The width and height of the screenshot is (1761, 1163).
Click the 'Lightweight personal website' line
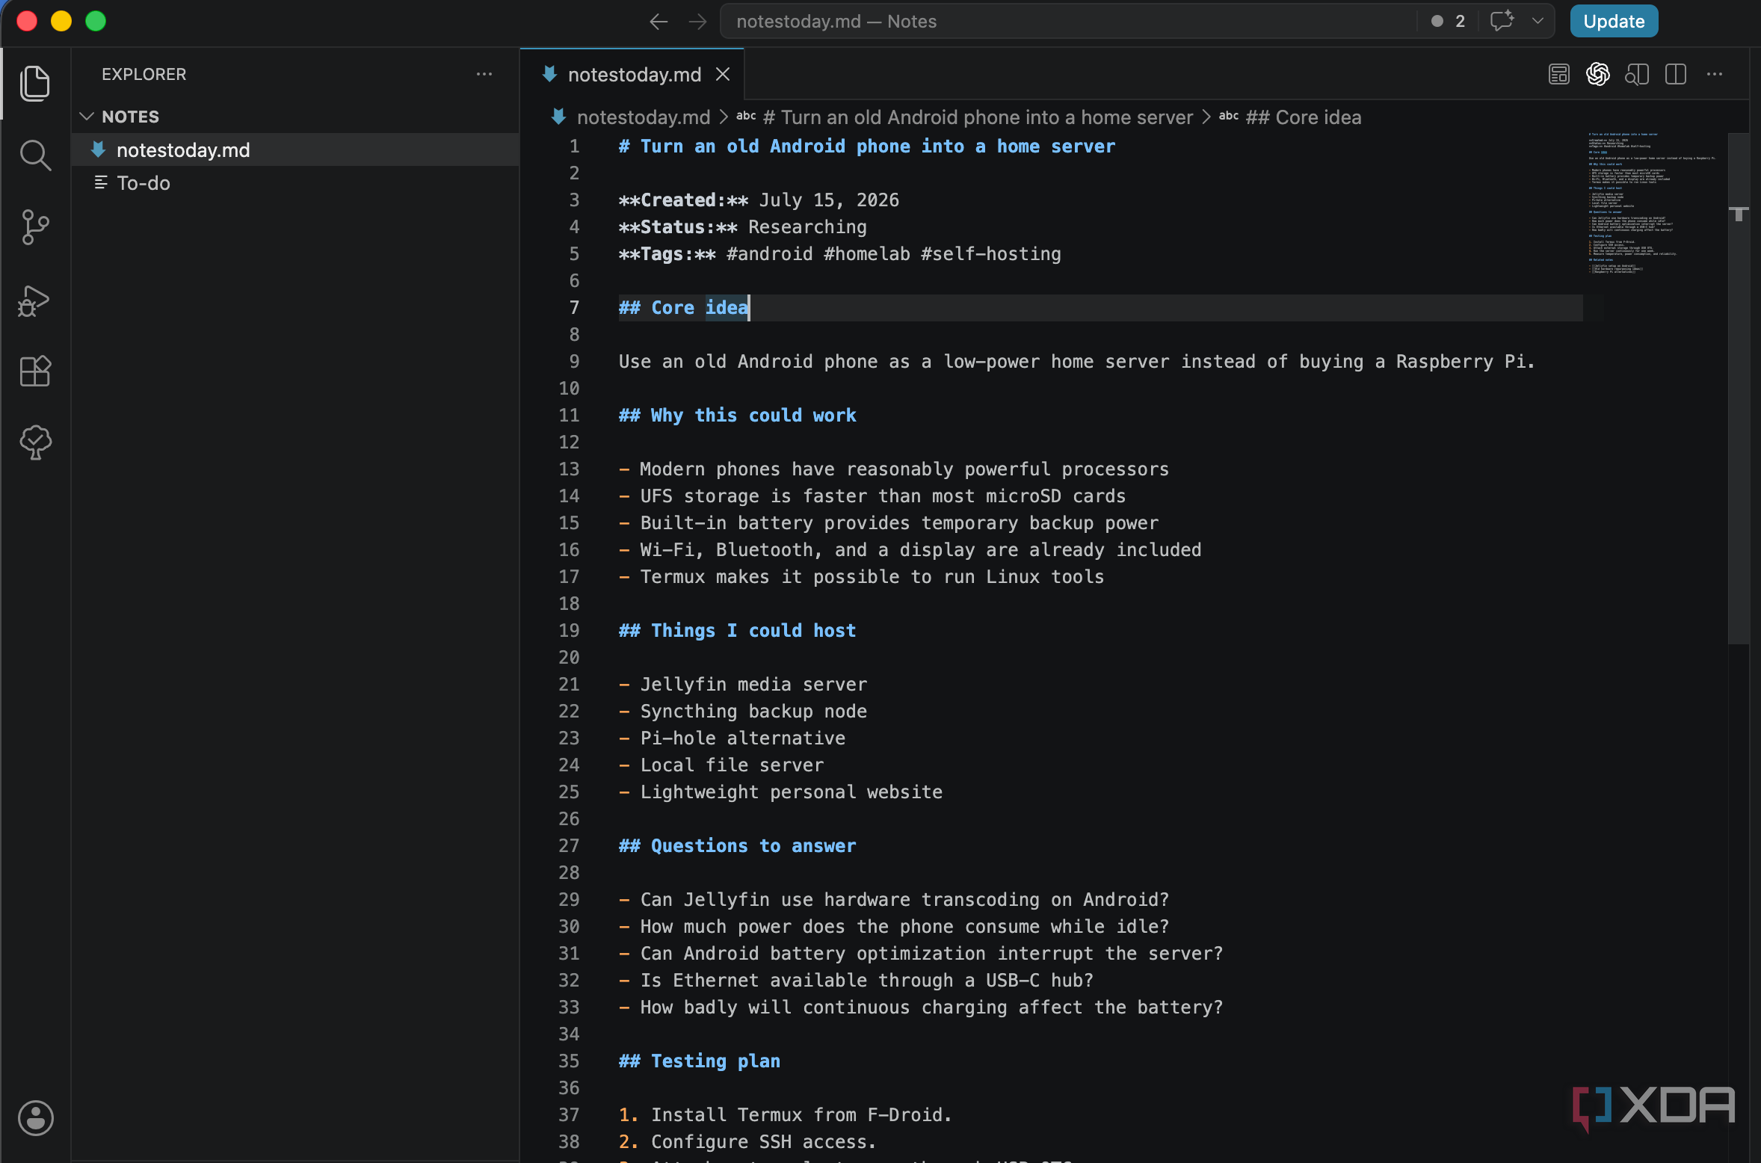[781, 792]
